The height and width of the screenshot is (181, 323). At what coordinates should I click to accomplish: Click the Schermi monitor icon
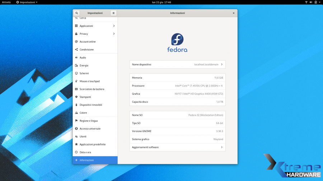tap(76, 73)
